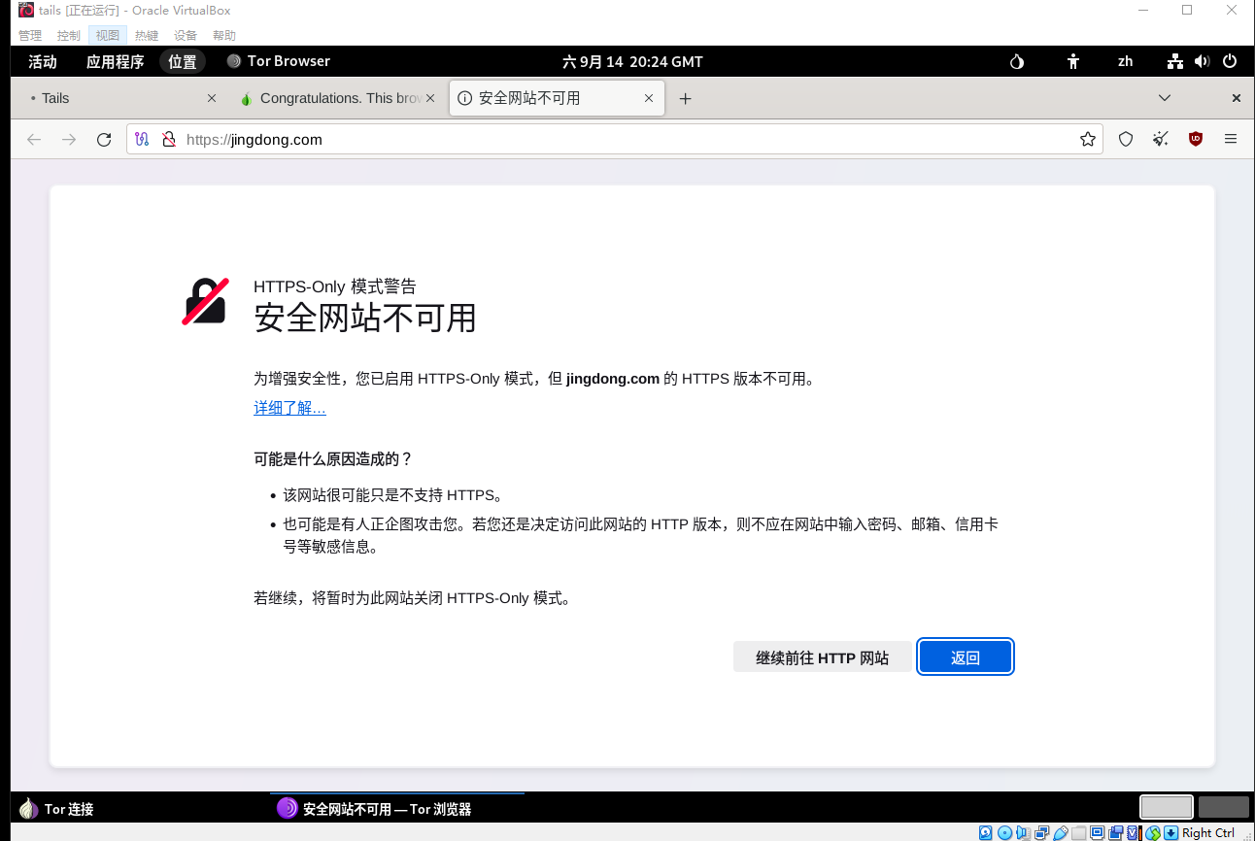Click the network connection tray icon
The width and height of the screenshot is (1255, 841).
point(1175,61)
